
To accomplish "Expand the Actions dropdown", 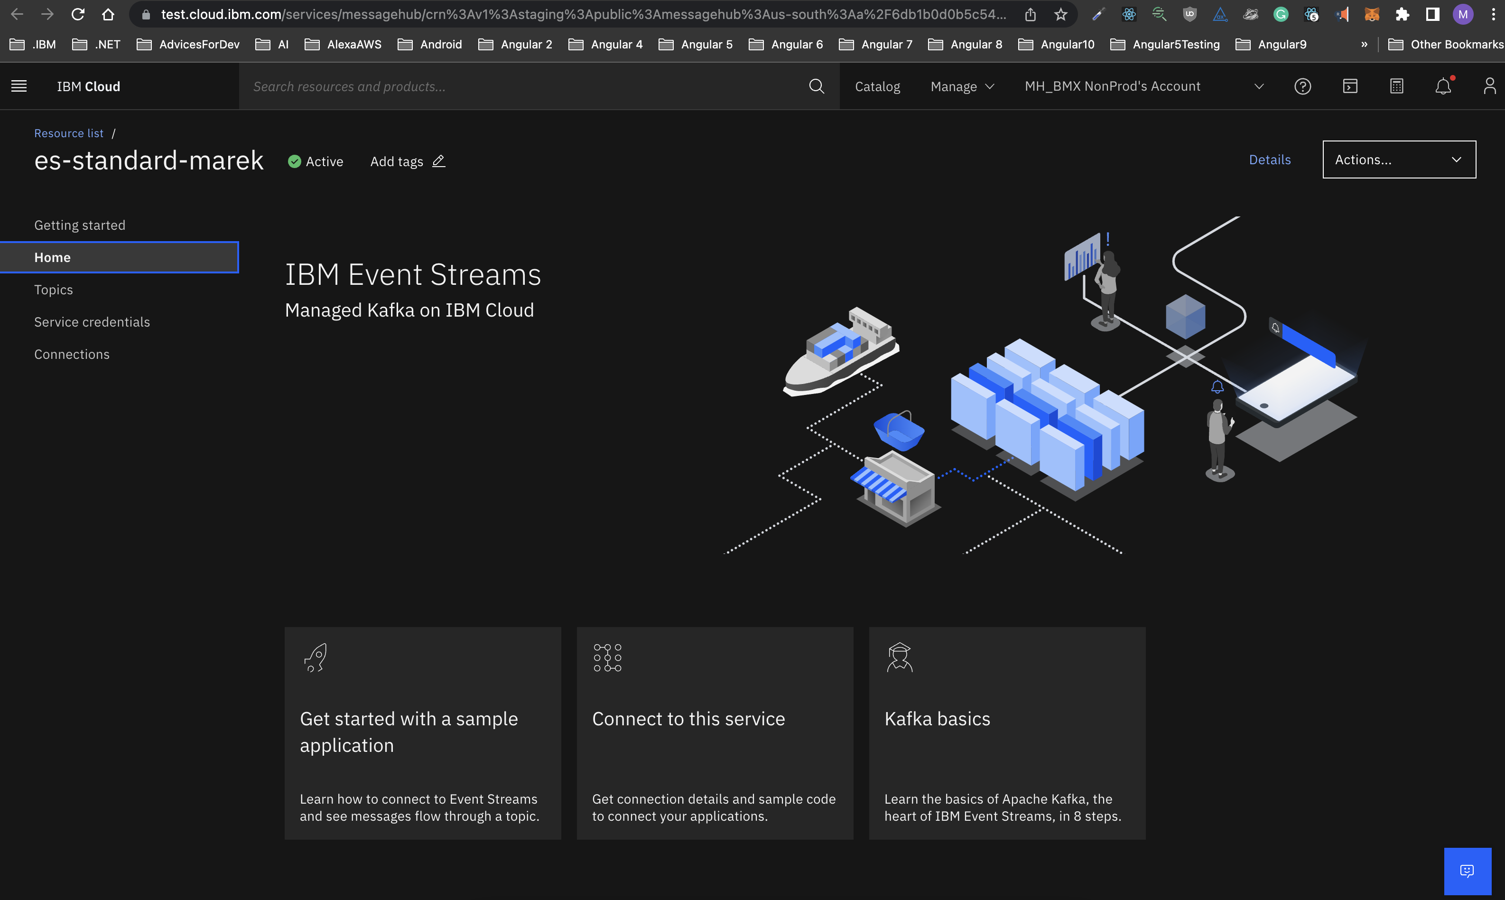I will pyautogui.click(x=1399, y=159).
